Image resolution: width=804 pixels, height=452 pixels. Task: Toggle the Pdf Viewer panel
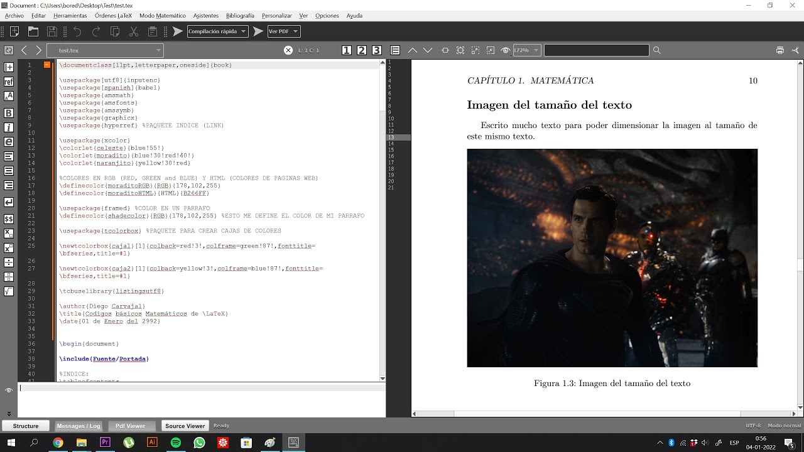point(130,426)
